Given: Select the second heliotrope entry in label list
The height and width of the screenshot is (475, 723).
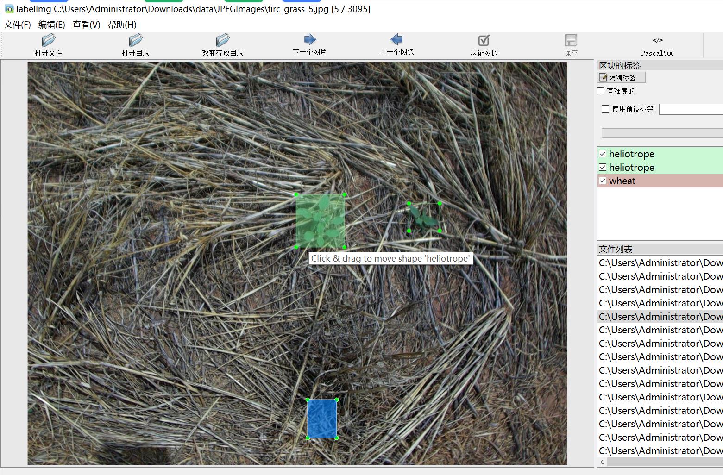Looking at the screenshot, I should pos(632,168).
